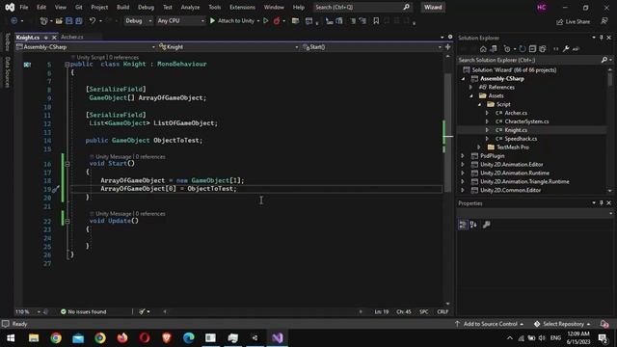The width and height of the screenshot is (617, 347).
Task: Click the Save icon in toolbar
Action: (x=68, y=21)
